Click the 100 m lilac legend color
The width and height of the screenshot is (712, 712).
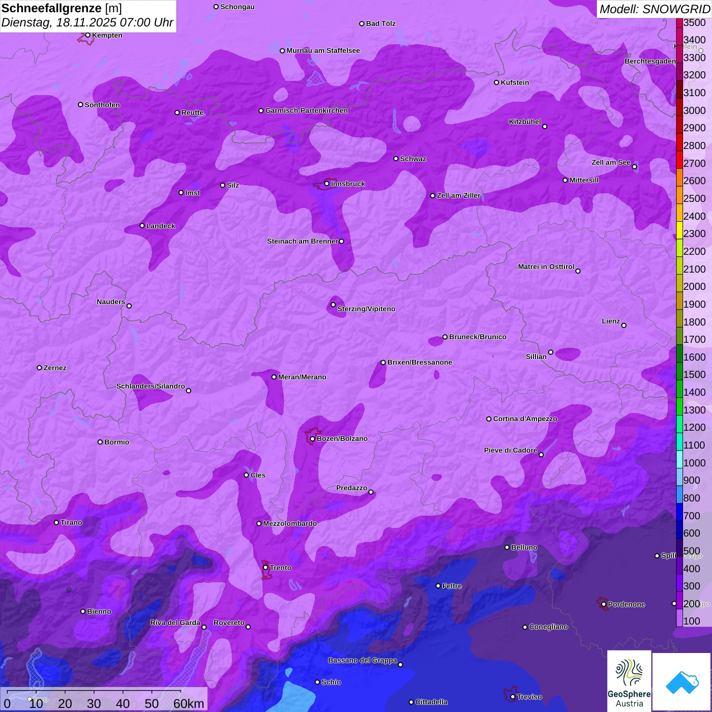point(679,618)
